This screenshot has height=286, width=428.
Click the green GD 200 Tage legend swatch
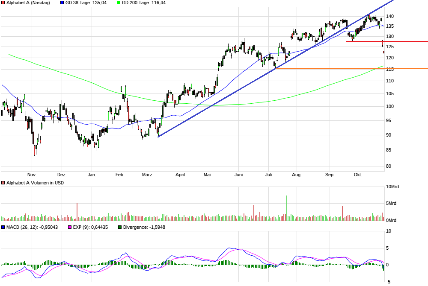(119, 3)
